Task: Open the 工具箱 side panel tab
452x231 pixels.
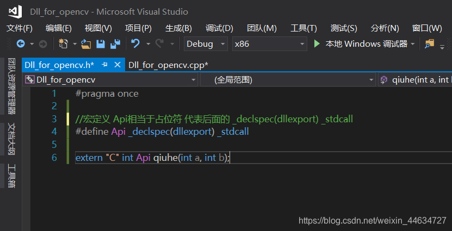Action: coord(11,176)
